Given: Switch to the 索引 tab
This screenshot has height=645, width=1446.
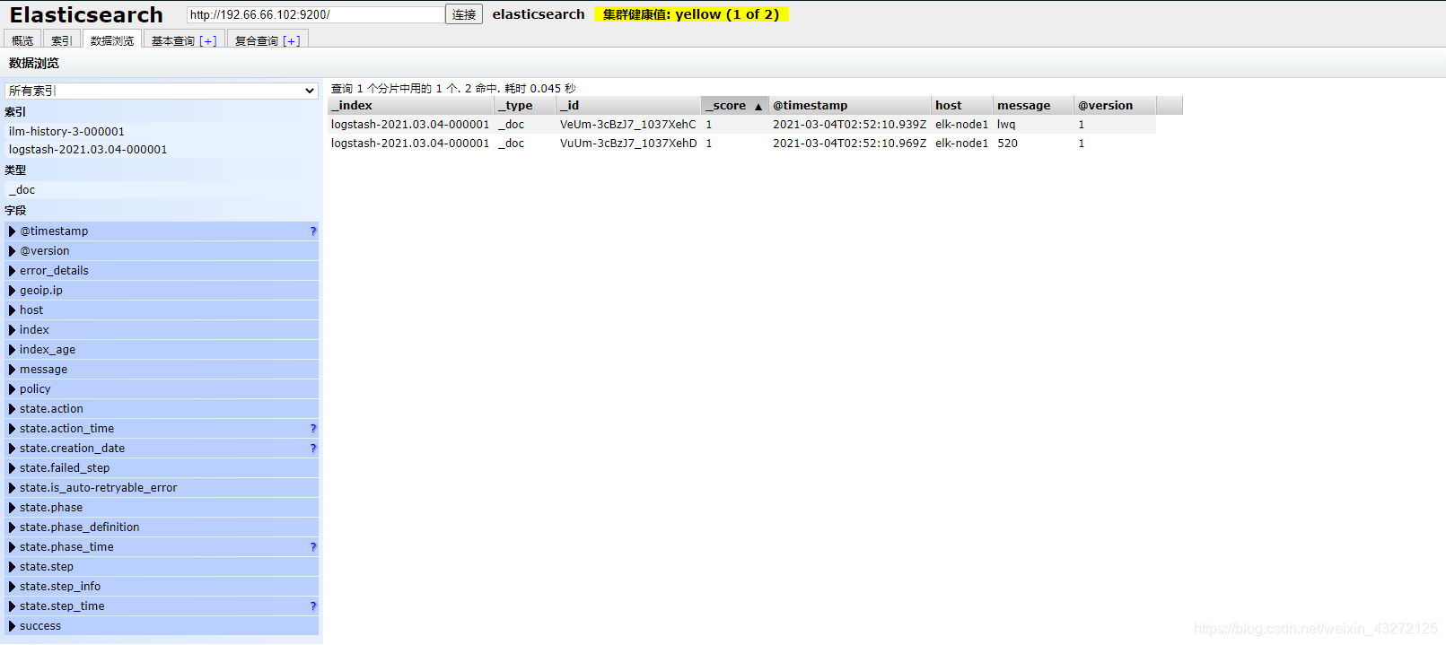Looking at the screenshot, I should 61,40.
